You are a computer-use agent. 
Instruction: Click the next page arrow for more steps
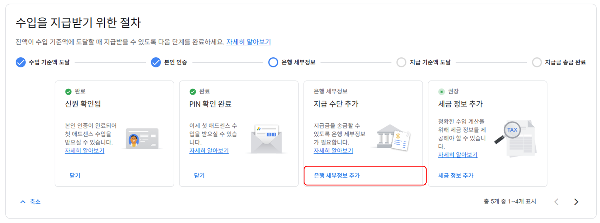[577, 201]
